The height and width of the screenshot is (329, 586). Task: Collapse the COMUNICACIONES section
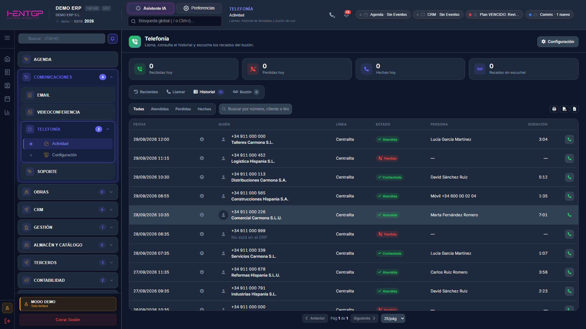[x=111, y=77]
